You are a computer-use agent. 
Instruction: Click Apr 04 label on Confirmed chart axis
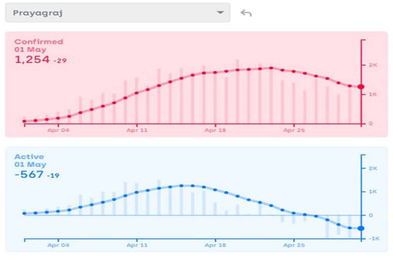click(x=58, y=130)
